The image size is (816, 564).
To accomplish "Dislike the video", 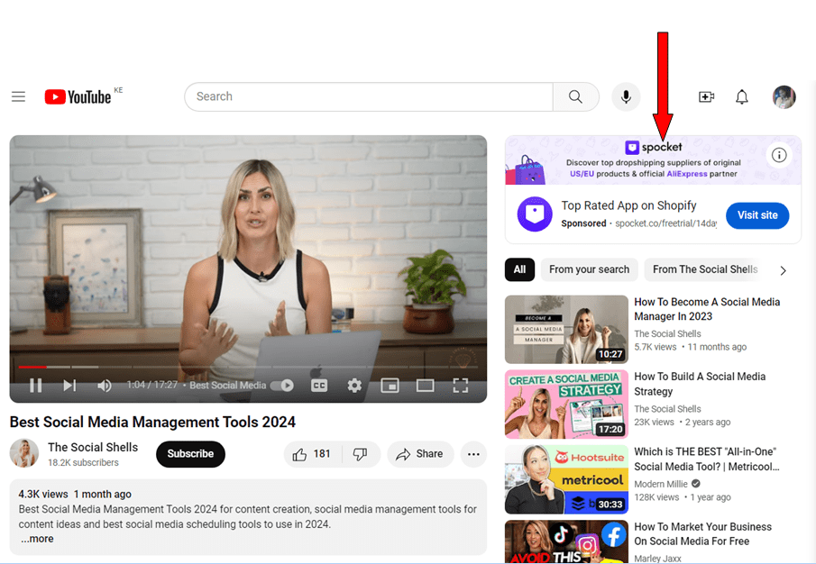I will click(360, 454).
